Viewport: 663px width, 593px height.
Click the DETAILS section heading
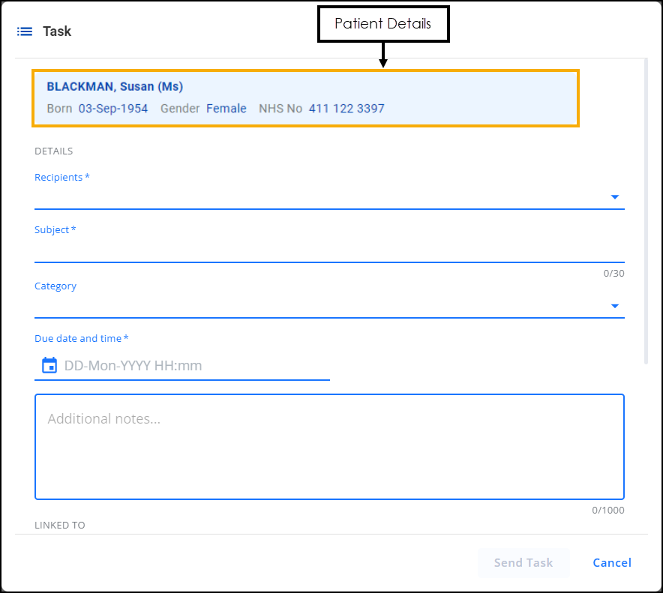54,151
